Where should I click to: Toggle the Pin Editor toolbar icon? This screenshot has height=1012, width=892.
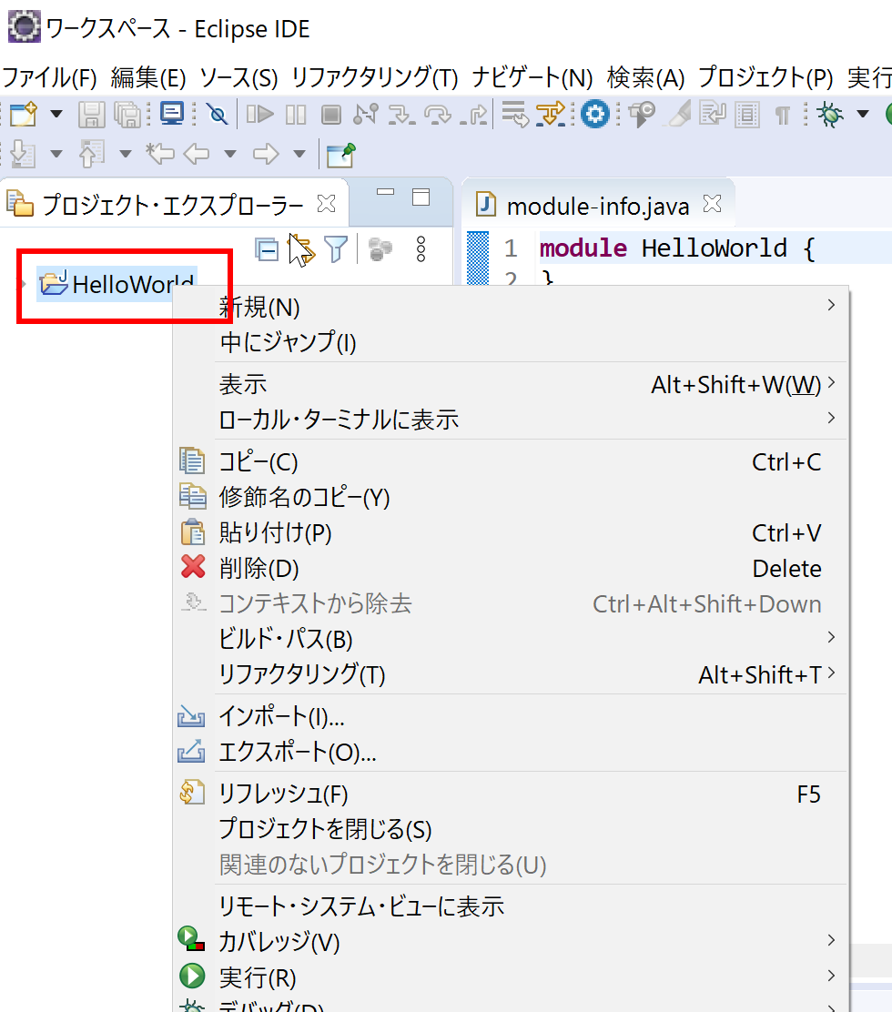340,155
